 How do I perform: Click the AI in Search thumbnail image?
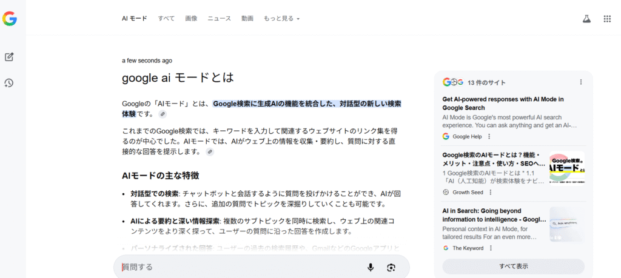pos(567,224)
